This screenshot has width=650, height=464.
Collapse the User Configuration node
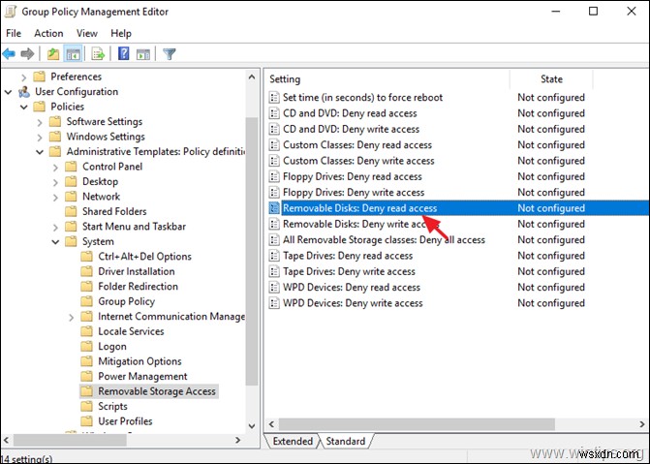pos(8,92)
